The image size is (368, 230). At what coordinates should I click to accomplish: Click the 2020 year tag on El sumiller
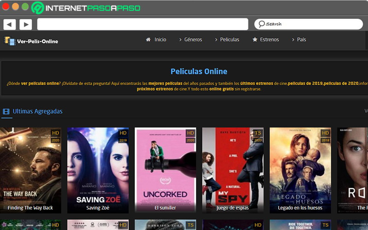[x=190, y=140]
